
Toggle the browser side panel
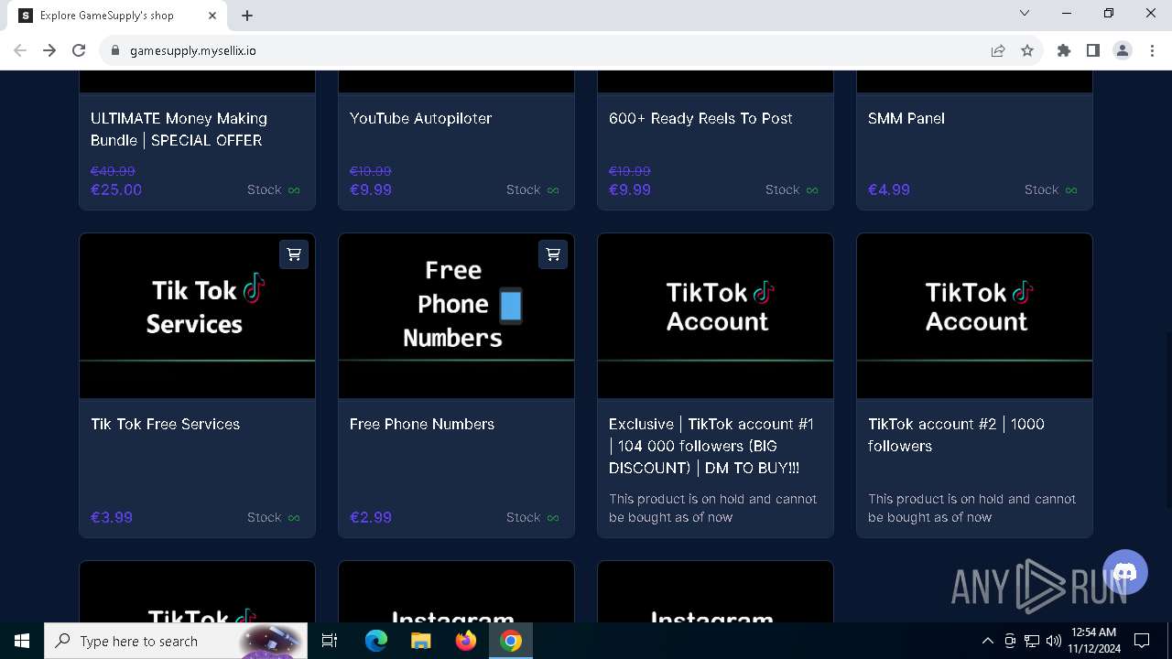tap(1093, 50)
